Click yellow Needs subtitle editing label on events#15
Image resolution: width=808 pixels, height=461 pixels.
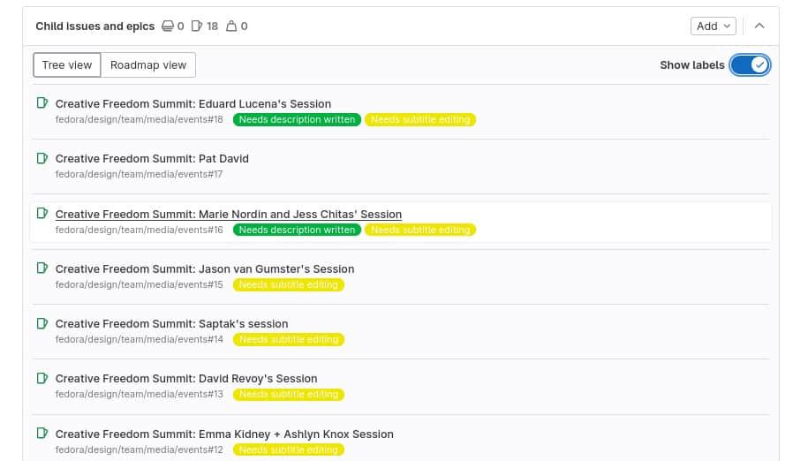(288, 284)
